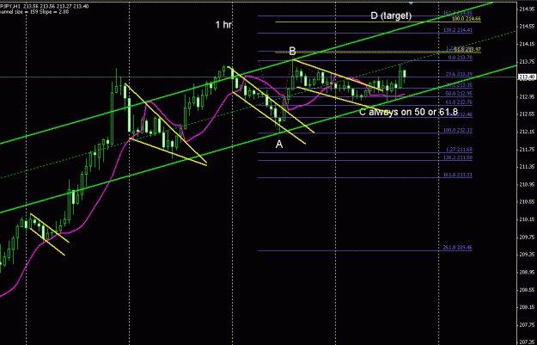537x345 pixels.
Task: Click the 212.95 price axis tick label
Action: click(x=528, y=96)
